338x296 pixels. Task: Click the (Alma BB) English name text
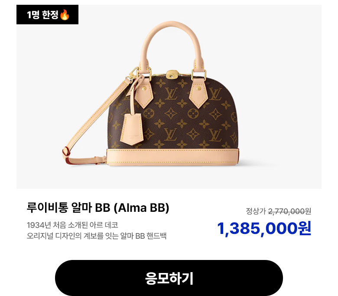141,208
